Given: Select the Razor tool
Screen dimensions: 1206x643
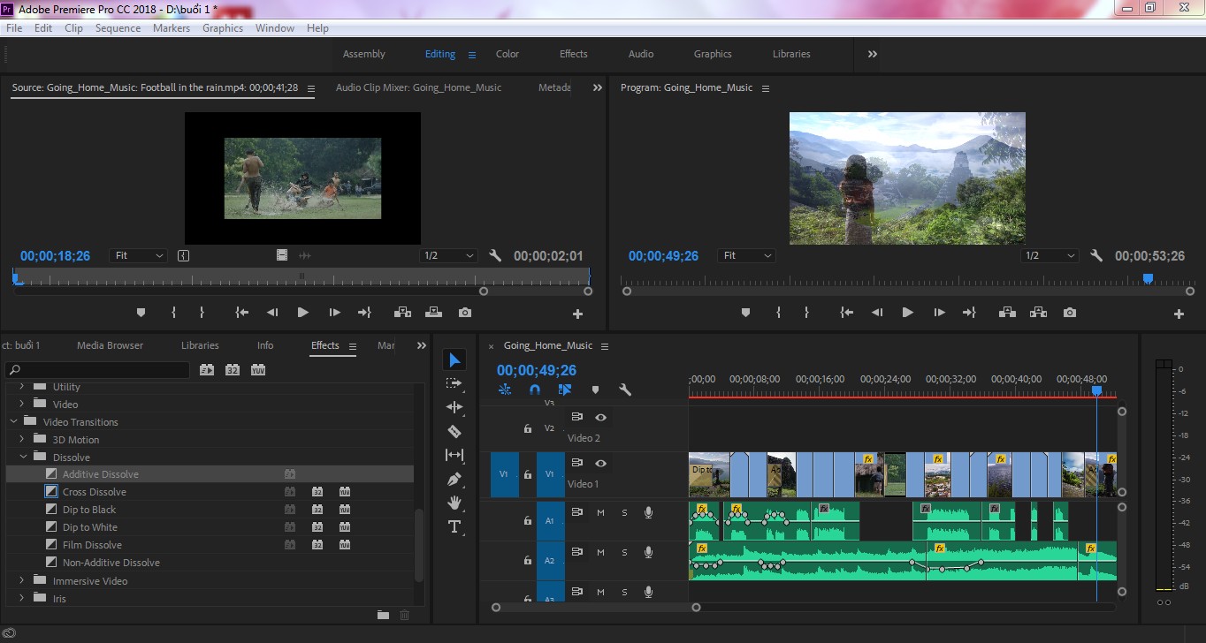Looking at the screenshot, I should pos(454,431).
